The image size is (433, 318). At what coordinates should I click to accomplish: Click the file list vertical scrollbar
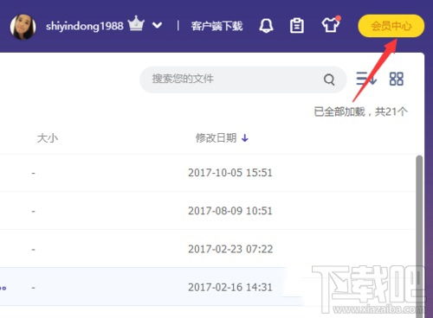pyautogui.click(x=419, y=236)
